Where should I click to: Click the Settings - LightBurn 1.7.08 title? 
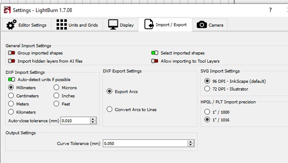[42, 10]
